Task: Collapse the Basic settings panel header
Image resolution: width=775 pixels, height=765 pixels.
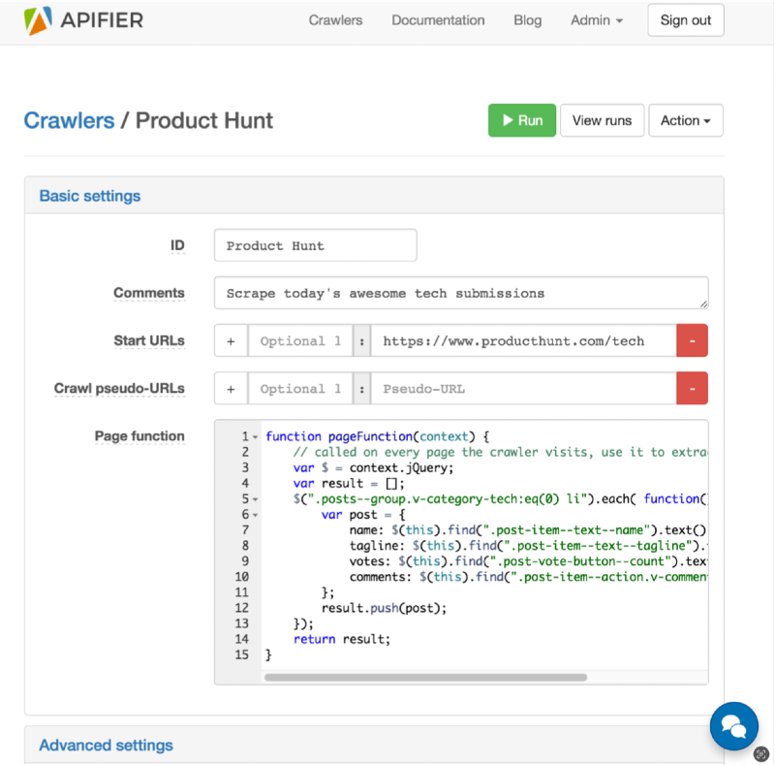Action: click(374, 196)
